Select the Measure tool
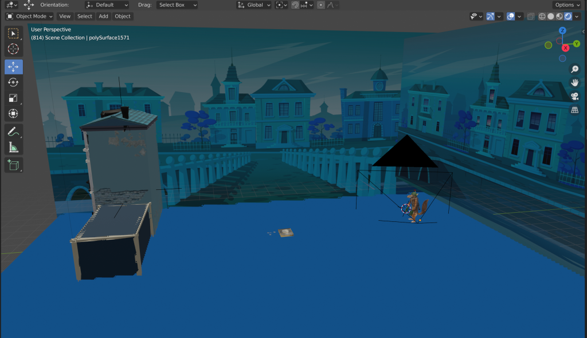 pyautogui.click(x=14, y=147)
